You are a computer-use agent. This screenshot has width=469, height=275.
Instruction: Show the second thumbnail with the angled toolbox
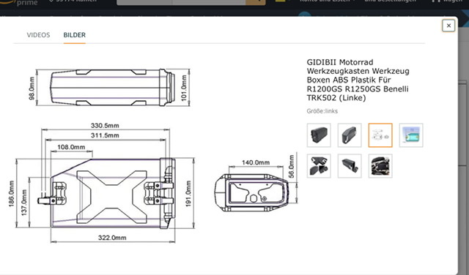click(x=350, y=135)
